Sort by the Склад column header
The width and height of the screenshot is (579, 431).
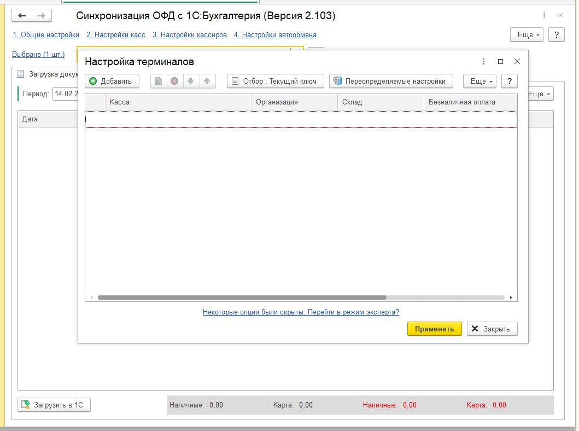click(381, 102)
